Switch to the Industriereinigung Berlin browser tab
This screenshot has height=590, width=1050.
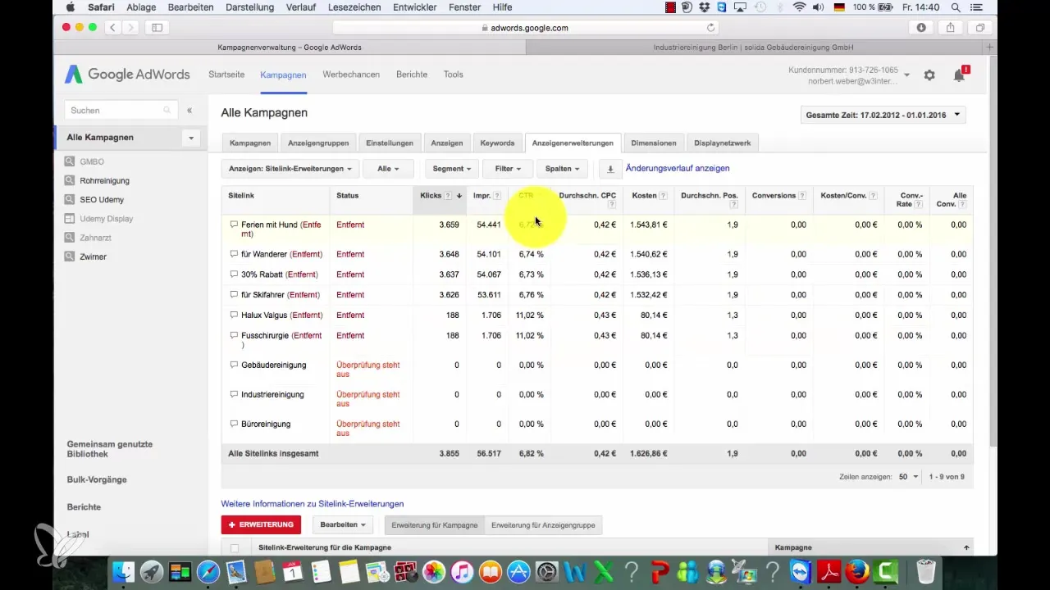tap(753, 48)
